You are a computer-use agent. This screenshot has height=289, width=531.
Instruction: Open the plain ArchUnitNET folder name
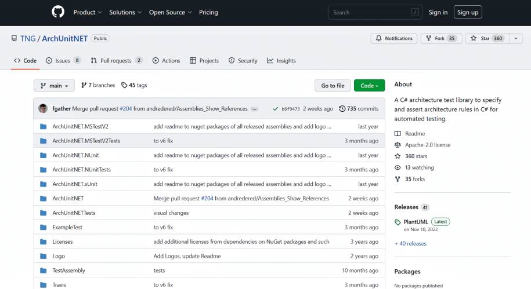point(68,199)
